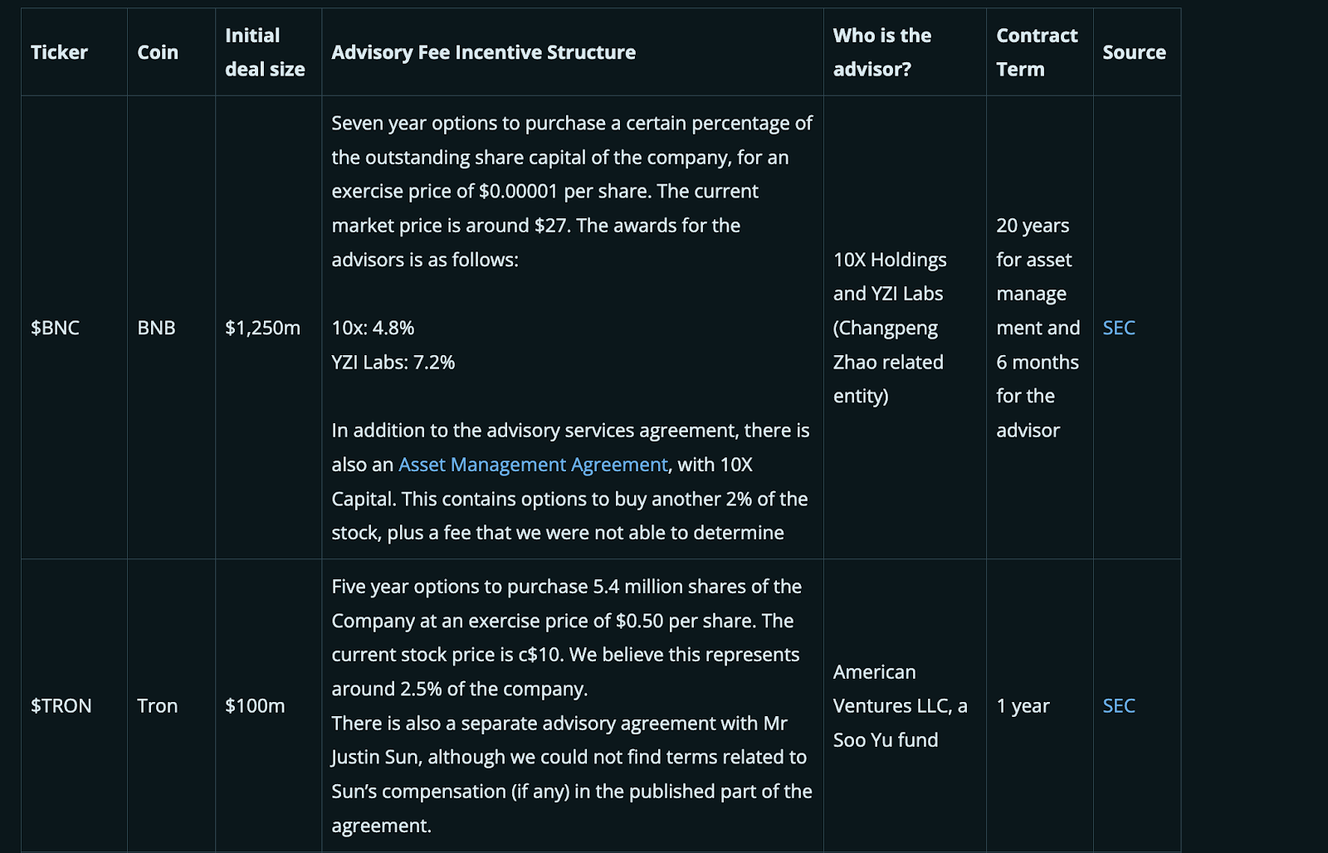Click the Initial deal size header
This screenshot has width=1328, height=853.
click(x=265, y=52)
